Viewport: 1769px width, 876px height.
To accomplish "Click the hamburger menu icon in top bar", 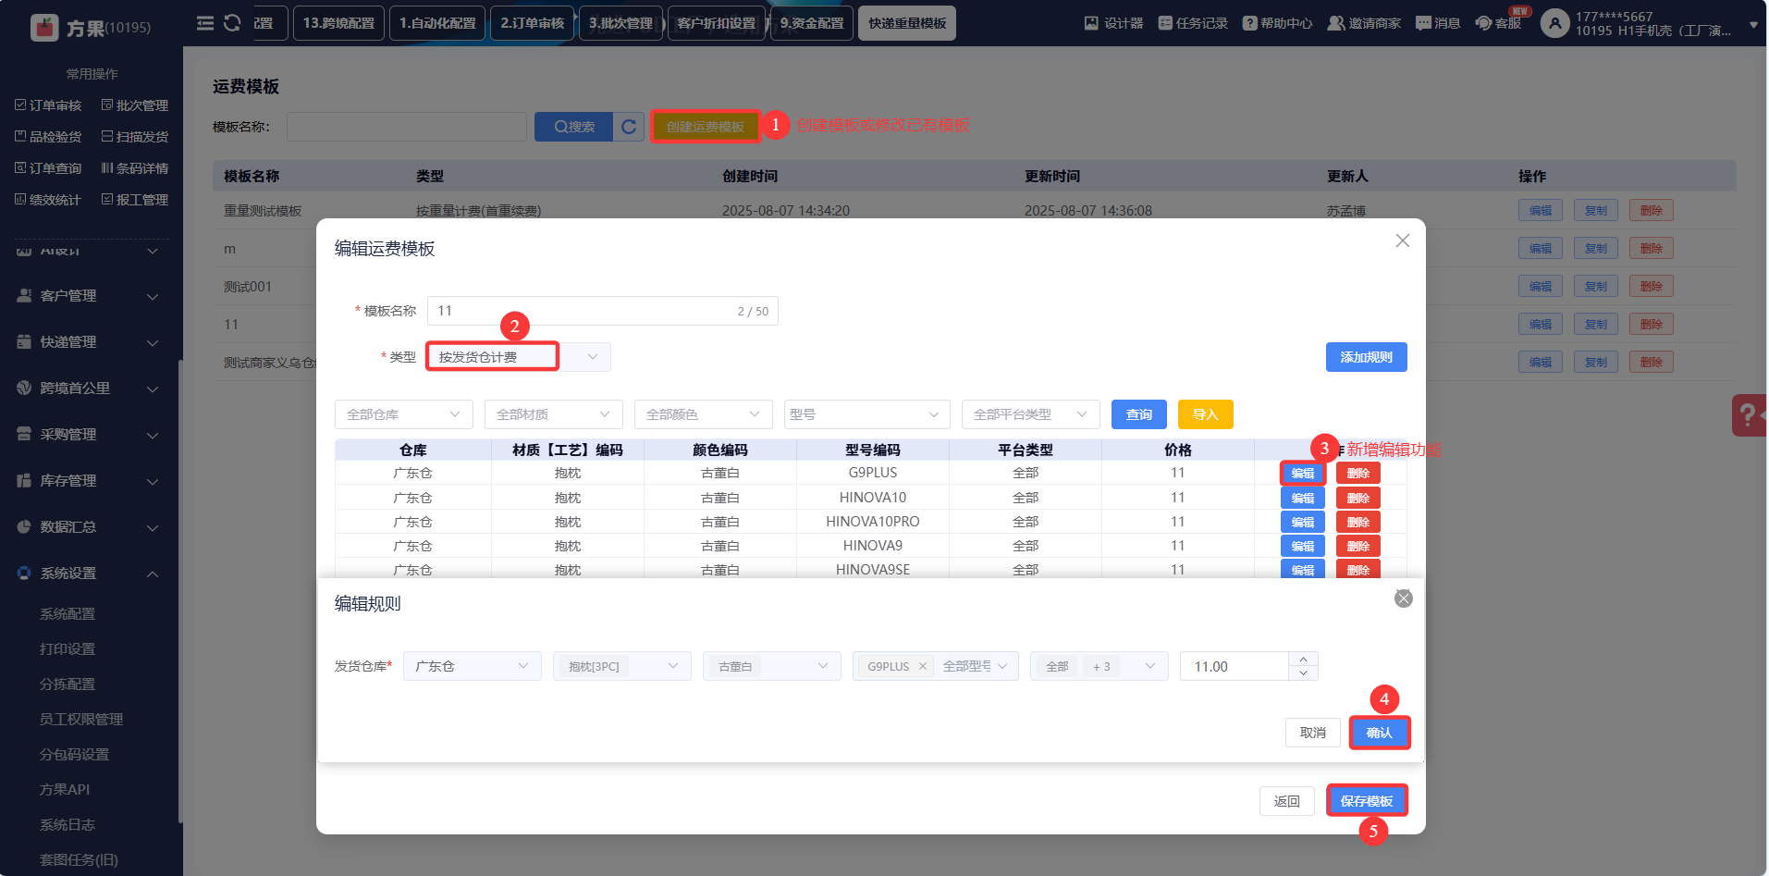I will click(x=205, y=23).
